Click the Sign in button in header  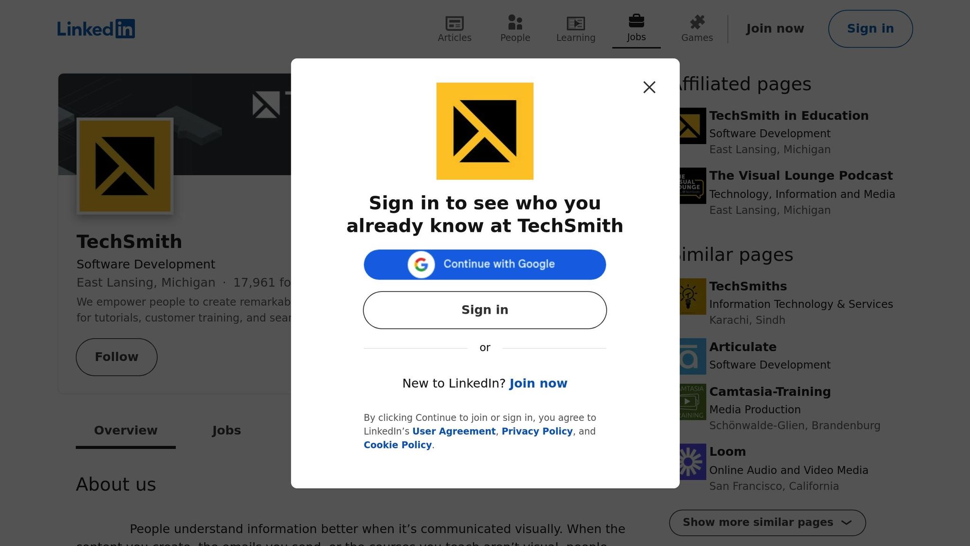click(x=870, y=29)
